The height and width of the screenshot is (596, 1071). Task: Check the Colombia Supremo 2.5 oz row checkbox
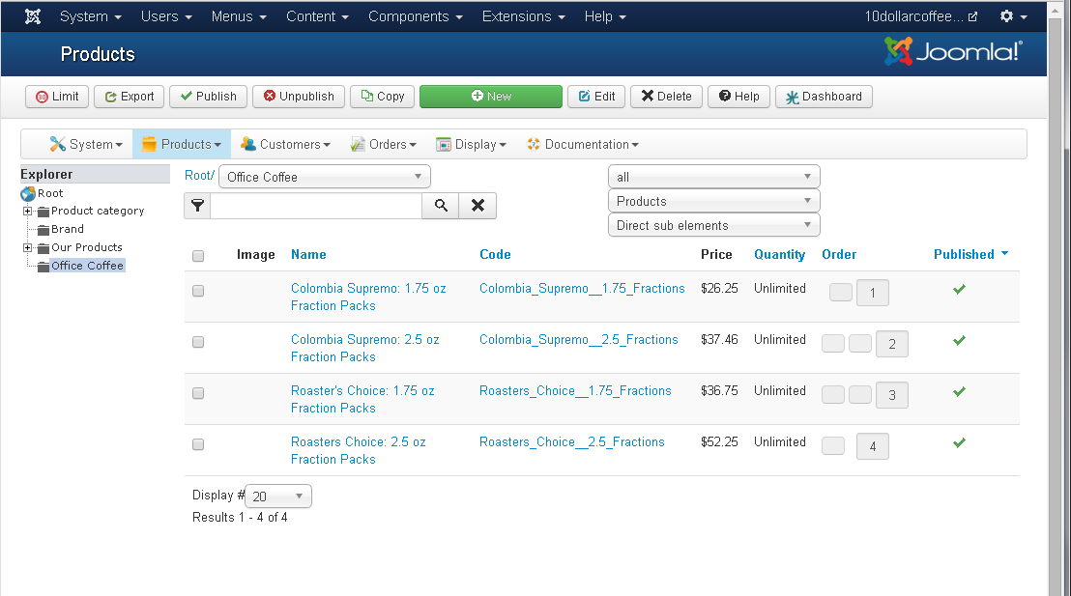tap(198, 342)
